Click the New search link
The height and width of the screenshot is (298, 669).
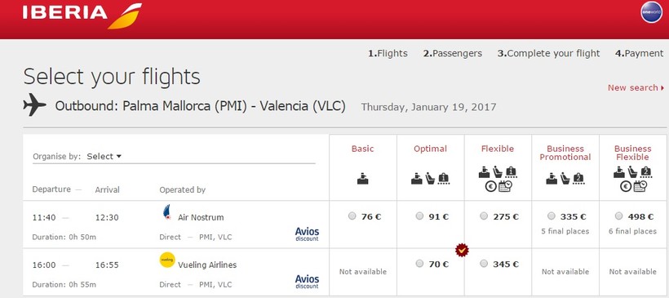point(636,87)
